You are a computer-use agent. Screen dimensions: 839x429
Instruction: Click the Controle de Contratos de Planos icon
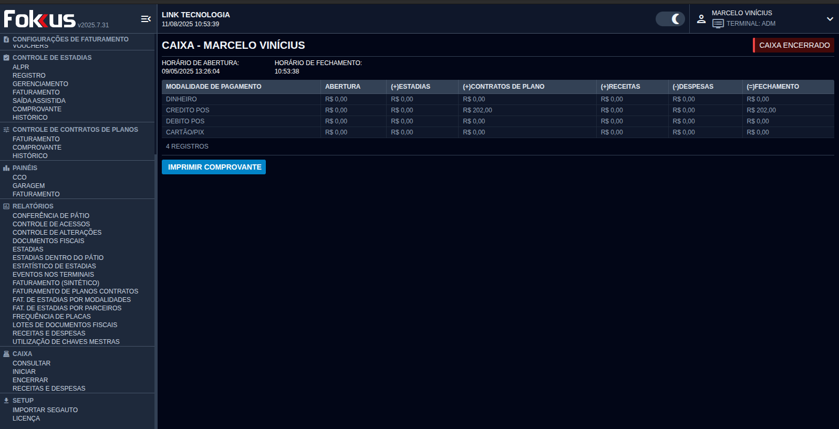point(6,130)
